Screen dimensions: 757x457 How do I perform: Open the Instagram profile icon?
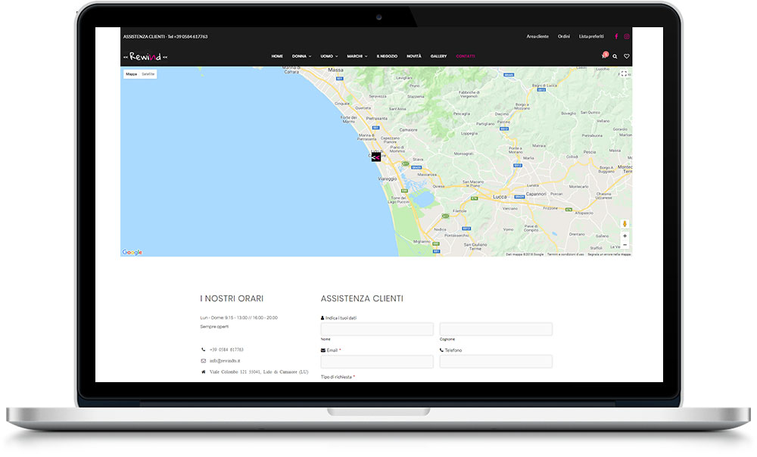[627, 36]
